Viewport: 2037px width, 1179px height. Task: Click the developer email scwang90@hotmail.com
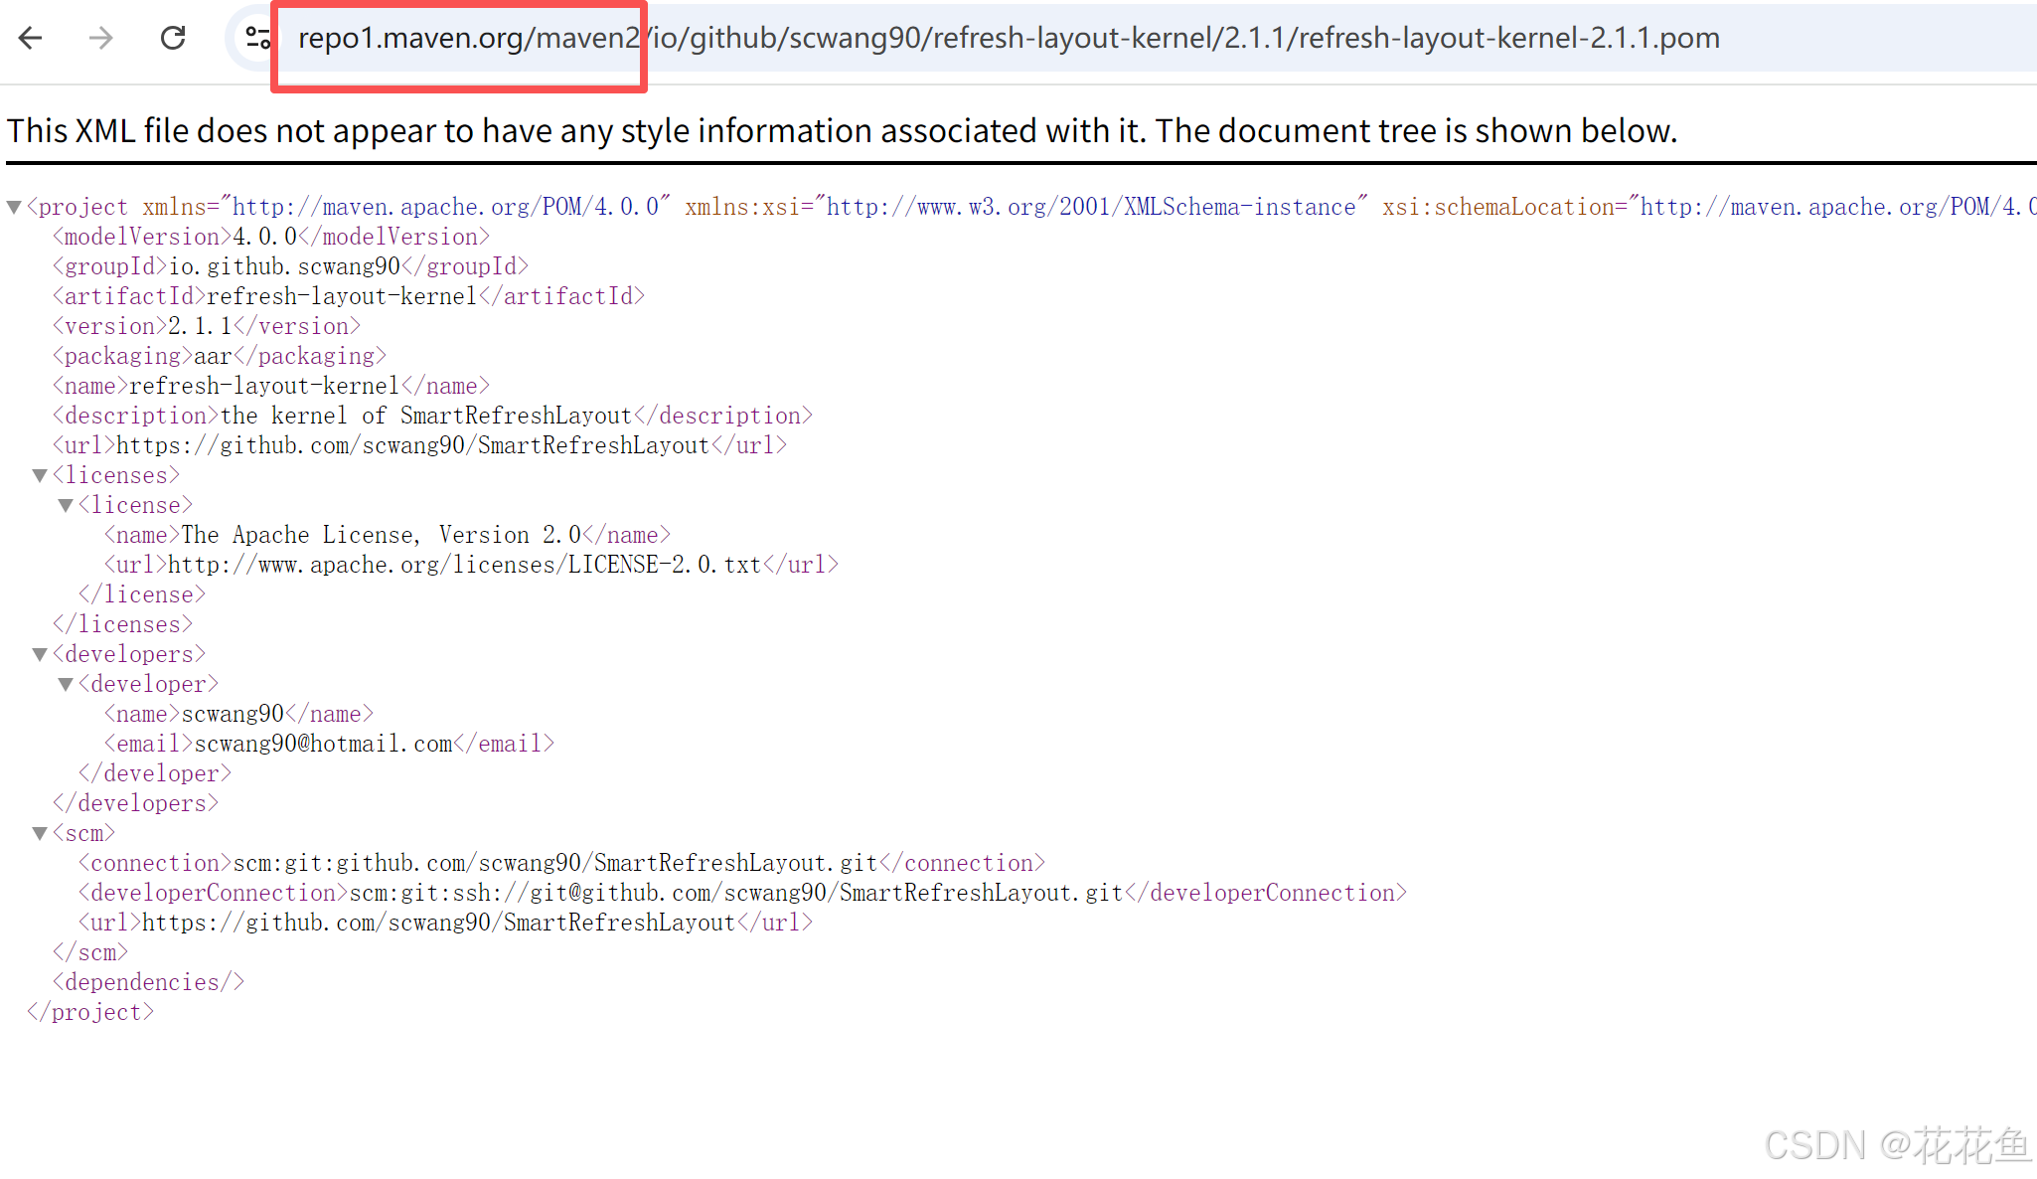323,744
